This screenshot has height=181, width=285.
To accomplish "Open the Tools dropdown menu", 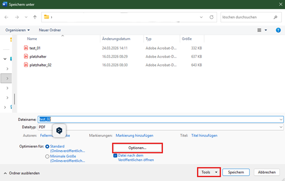I will (209, 172).
